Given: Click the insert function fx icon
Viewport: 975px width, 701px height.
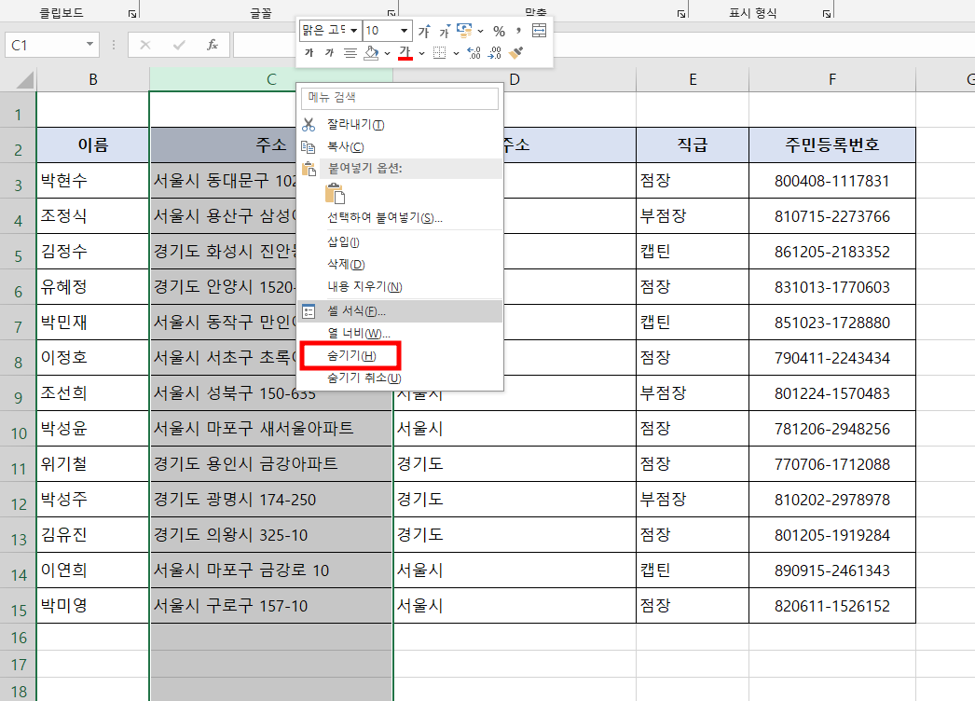Looking at the screenshot, I should [x=213, y=45].
